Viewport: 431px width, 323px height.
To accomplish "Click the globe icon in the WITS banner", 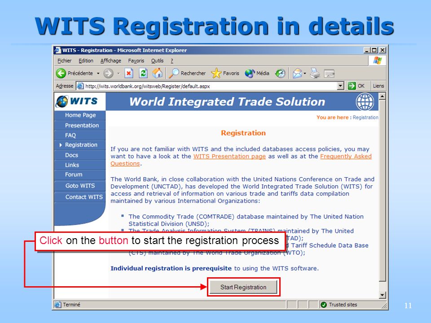I will pyautogui.click(x=365, y=102).
